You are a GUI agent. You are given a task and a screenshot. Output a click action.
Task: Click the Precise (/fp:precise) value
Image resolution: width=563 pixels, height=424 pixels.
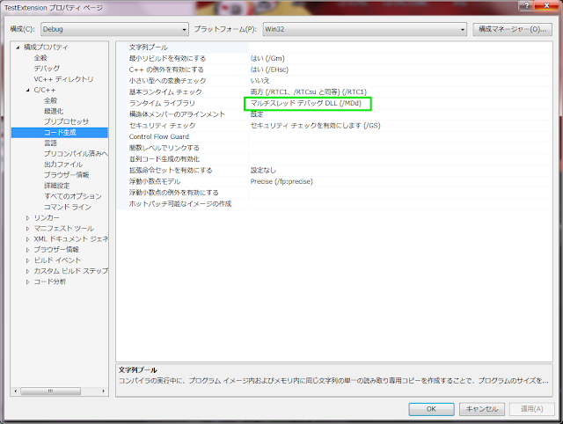[281, 182]
